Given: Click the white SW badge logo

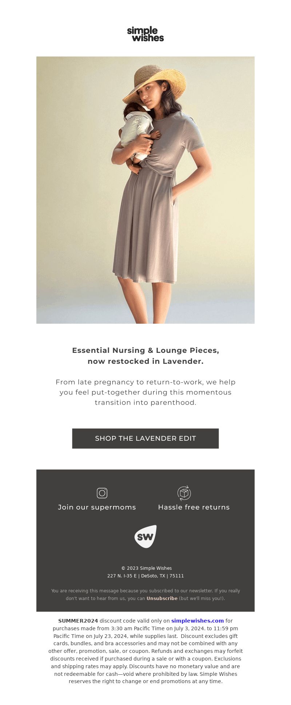Looking at the screenshot, I should (x=145, y=536).
